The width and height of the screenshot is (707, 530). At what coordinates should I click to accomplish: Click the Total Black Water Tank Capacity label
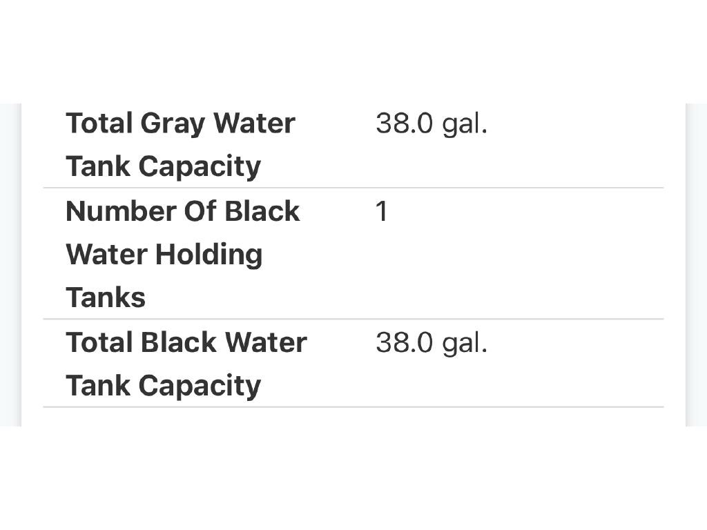point(186,364)
